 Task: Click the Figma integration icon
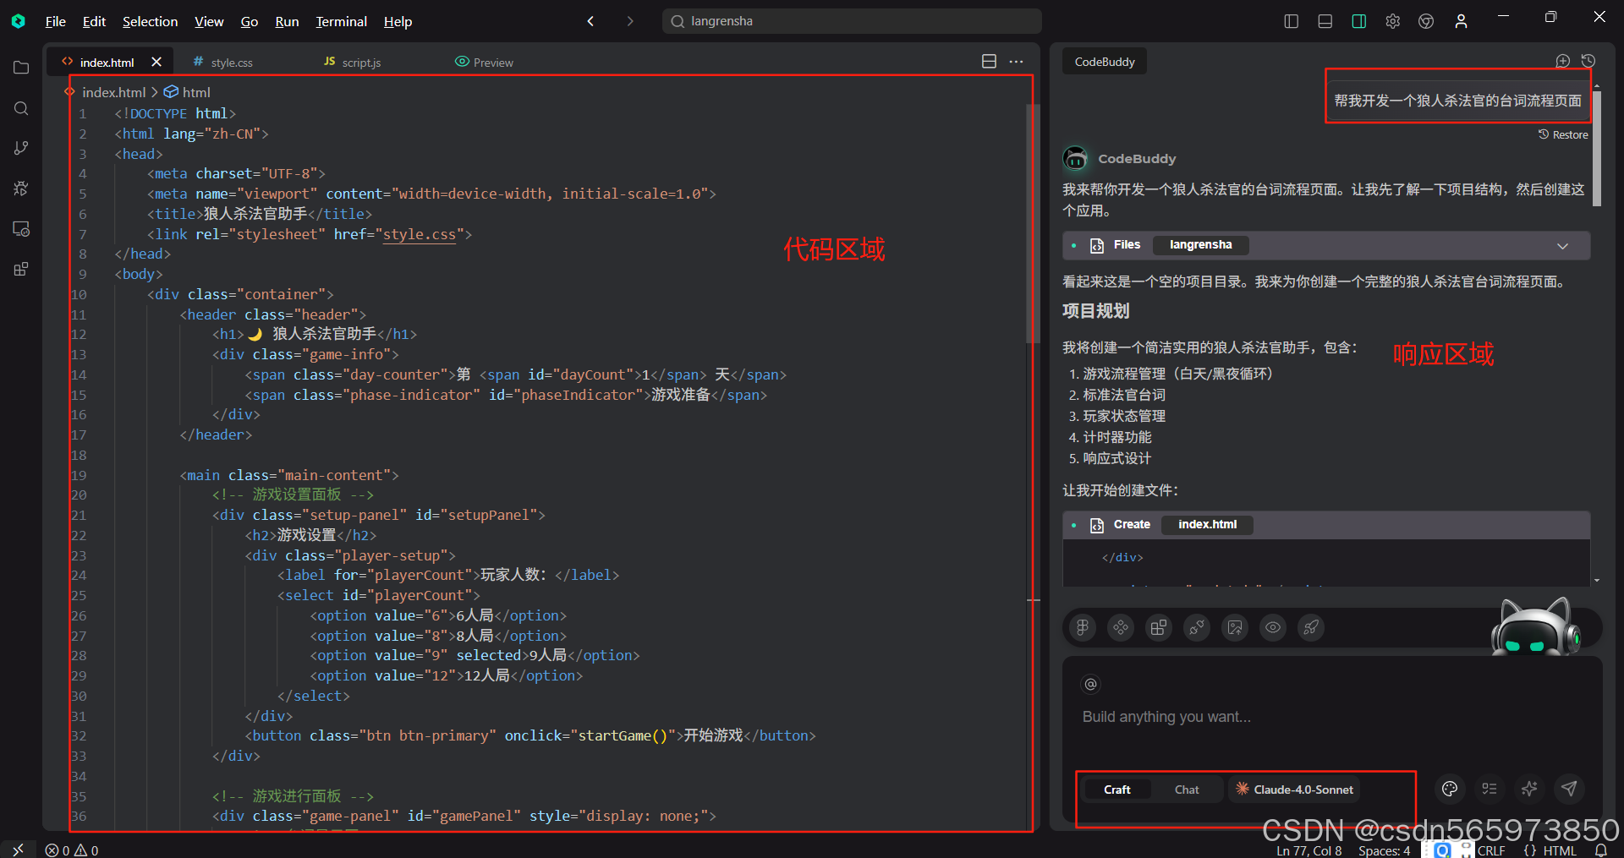pos(1082,627)
